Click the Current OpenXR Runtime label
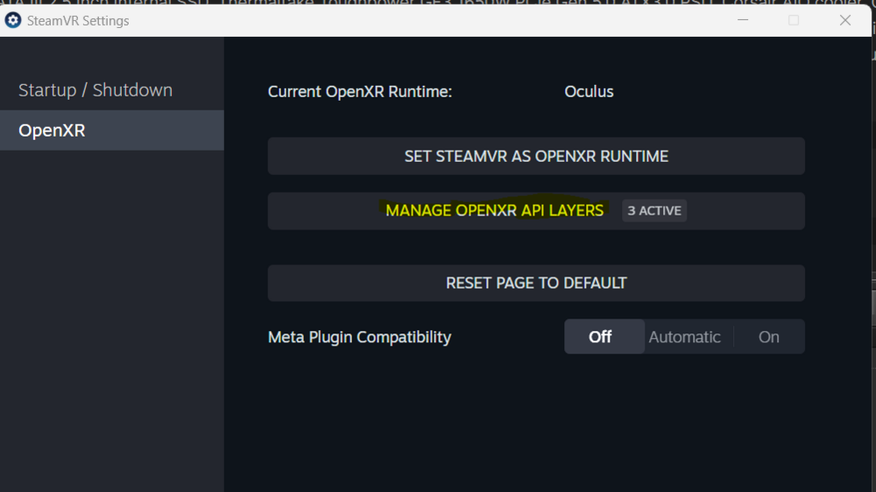The width and height of the screenshot is (876, 492). (360, 92)
